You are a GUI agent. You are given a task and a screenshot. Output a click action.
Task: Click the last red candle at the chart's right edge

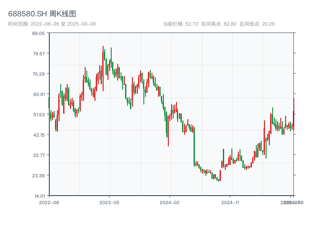(x=294, y=114)
